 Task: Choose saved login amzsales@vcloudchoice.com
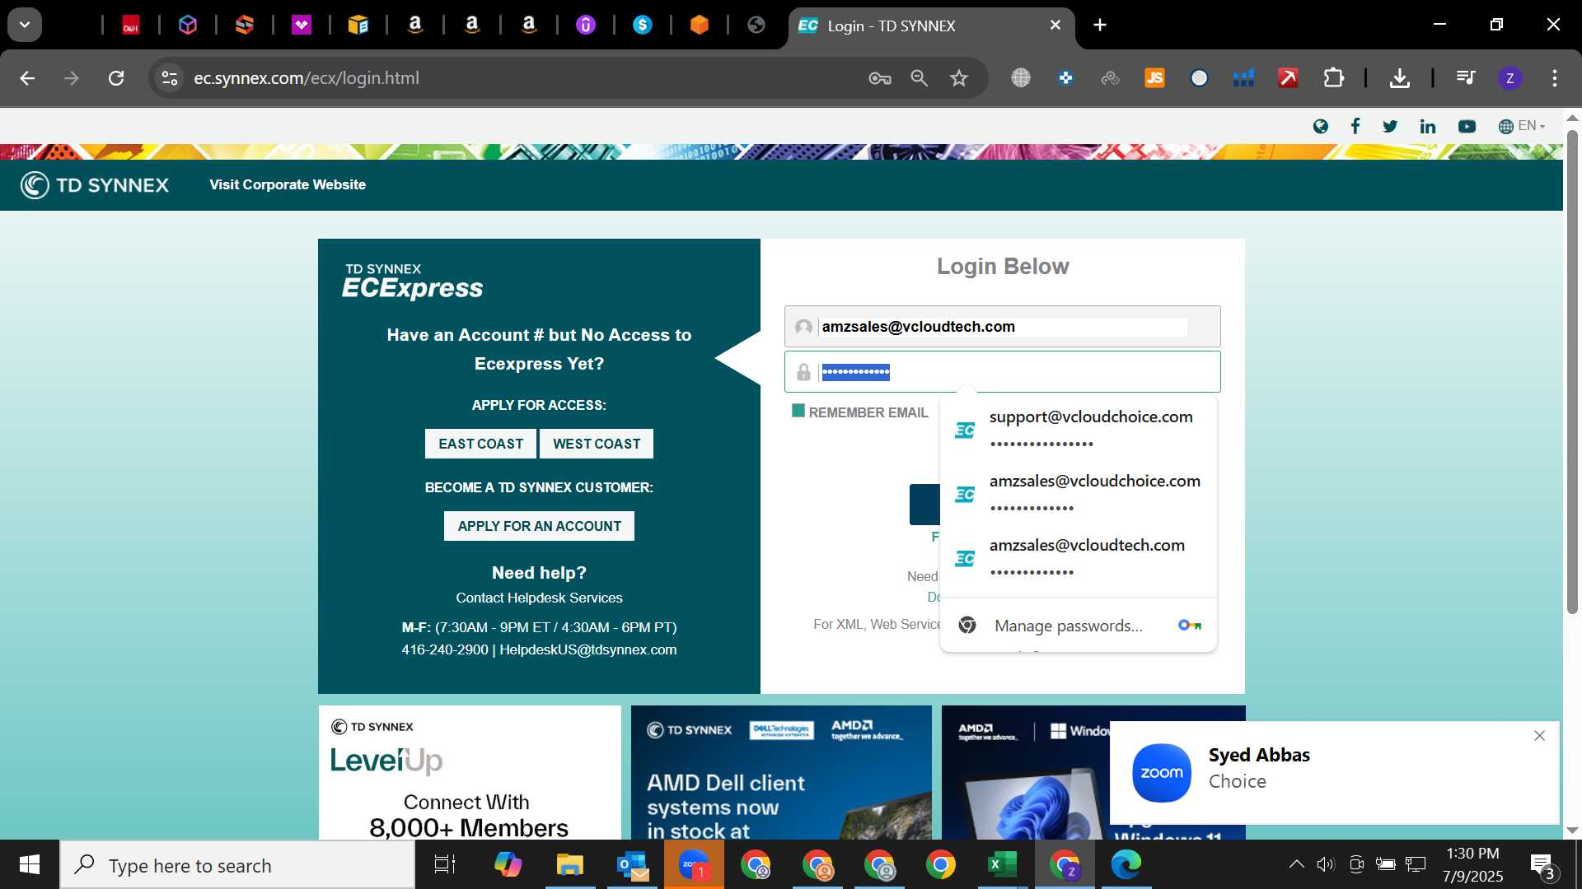click(1078, 494)
